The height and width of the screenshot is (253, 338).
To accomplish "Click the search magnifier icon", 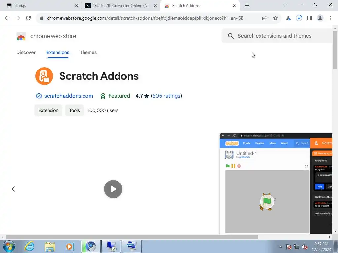I will click(231, 36).
